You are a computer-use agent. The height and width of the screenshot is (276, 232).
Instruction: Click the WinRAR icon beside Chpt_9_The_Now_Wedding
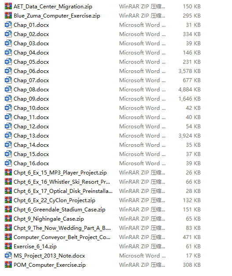pyautogui.click(x=8, y=228)
